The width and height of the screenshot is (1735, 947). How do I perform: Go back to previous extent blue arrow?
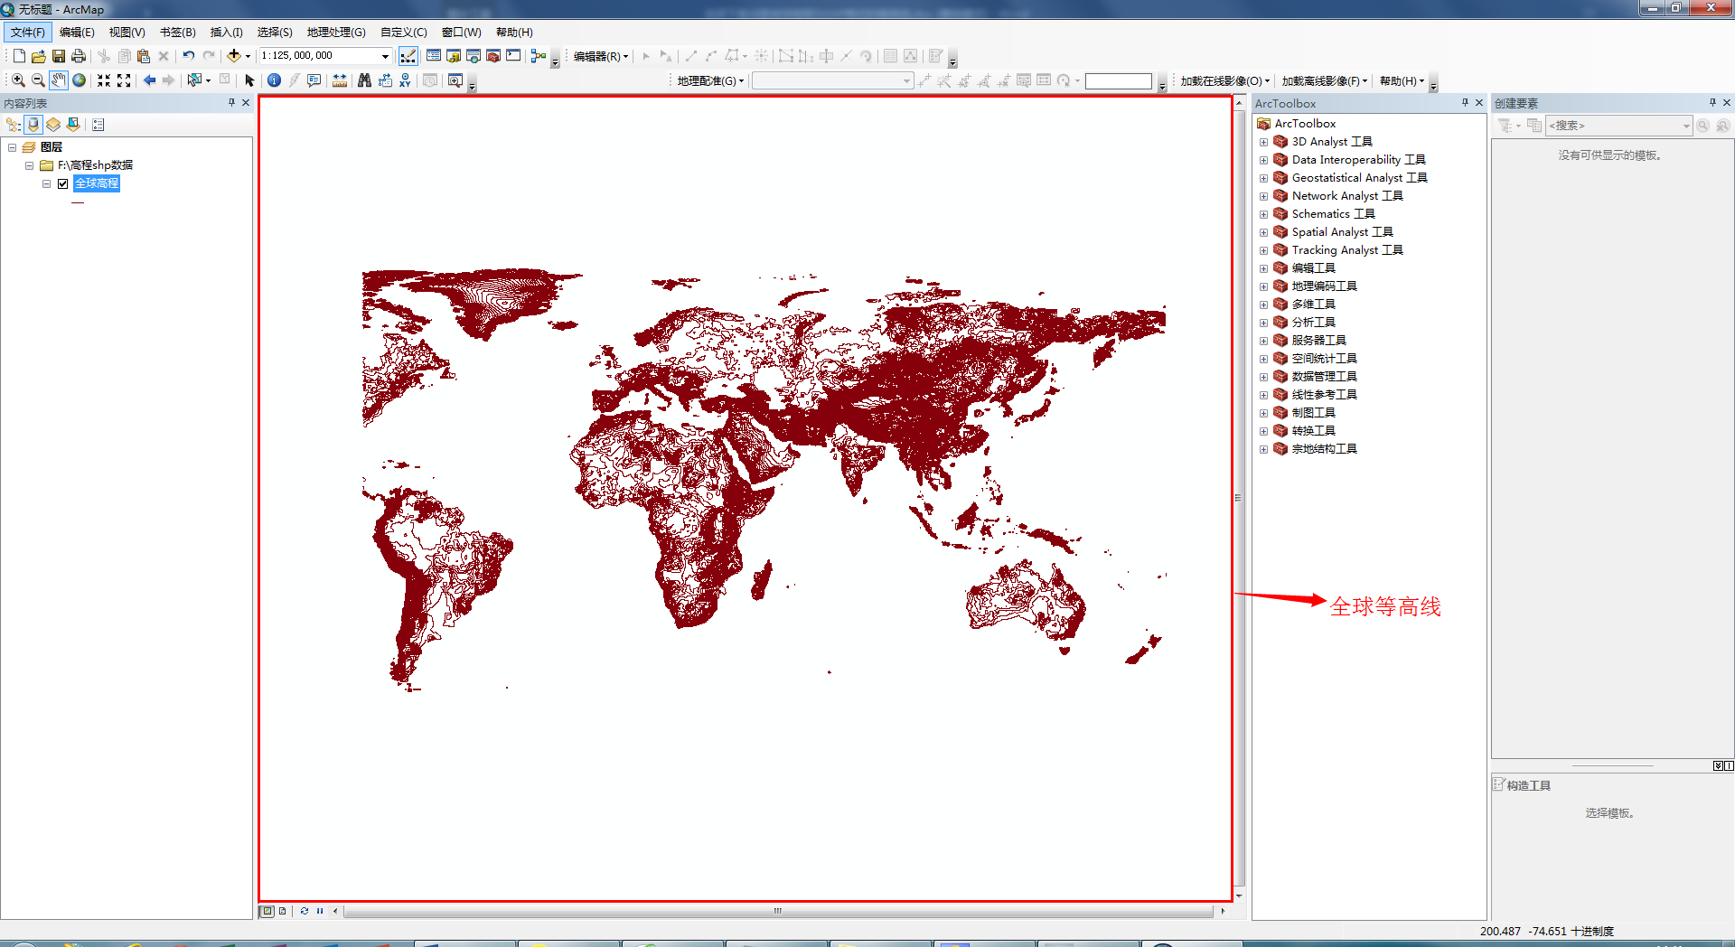[x=149, y=80]
